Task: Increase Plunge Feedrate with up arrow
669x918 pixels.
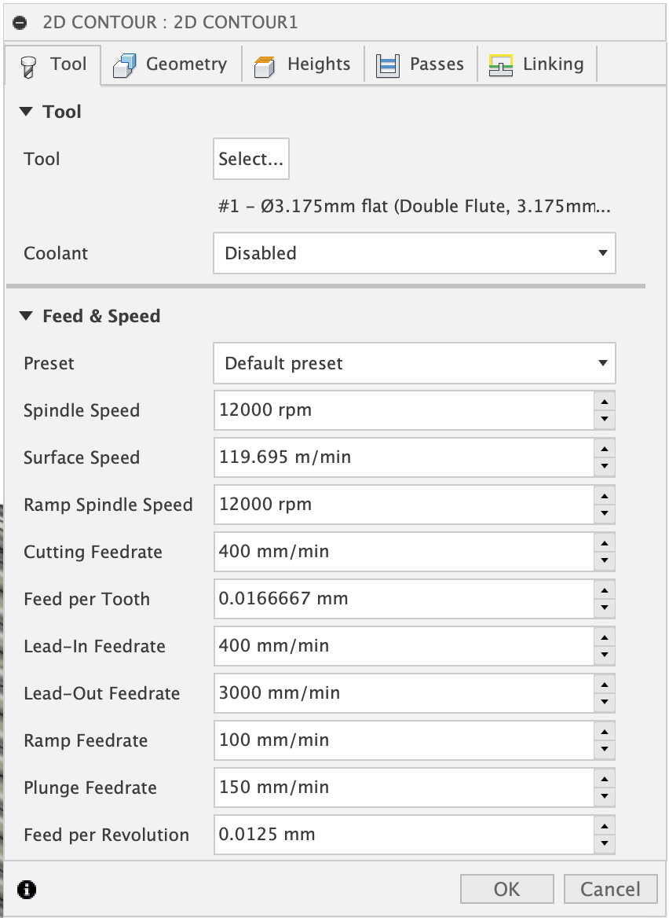Action: click(x=604, y=780)
